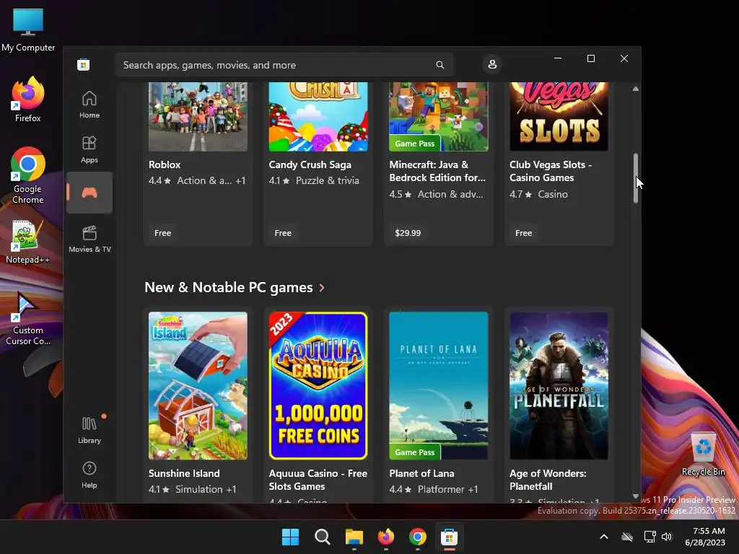Click the 4.1 Puzzle & trivia rating line

point(314,180)
